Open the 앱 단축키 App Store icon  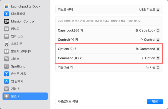7,81
